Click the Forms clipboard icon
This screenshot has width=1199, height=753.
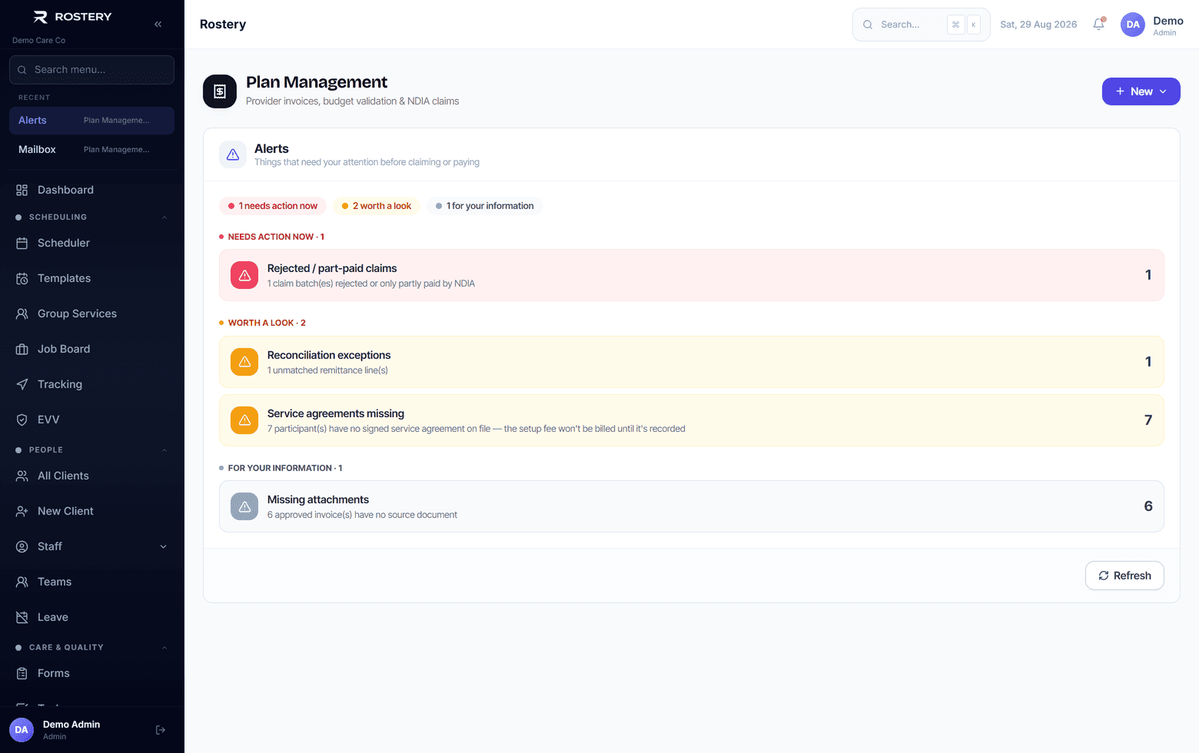coord(22,673)
